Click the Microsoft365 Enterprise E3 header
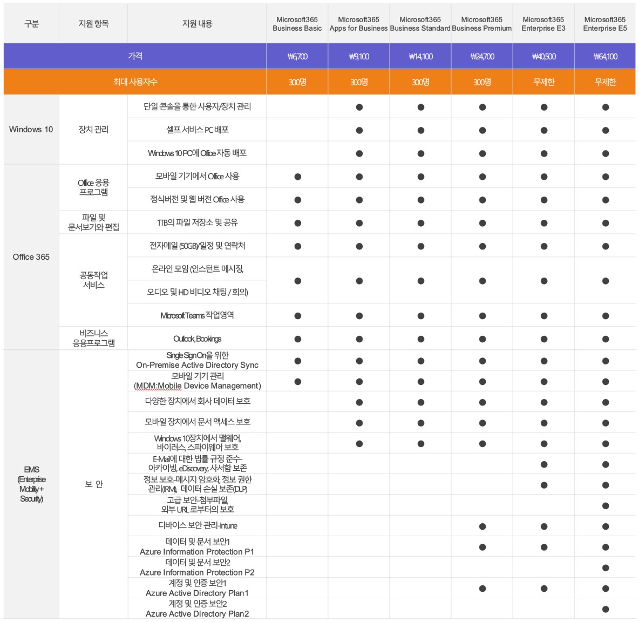 543,24
